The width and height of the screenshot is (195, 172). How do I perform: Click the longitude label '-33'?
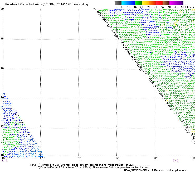155,158
